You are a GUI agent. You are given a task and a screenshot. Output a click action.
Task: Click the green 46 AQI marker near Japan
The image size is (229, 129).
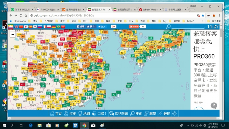point(150,38)
